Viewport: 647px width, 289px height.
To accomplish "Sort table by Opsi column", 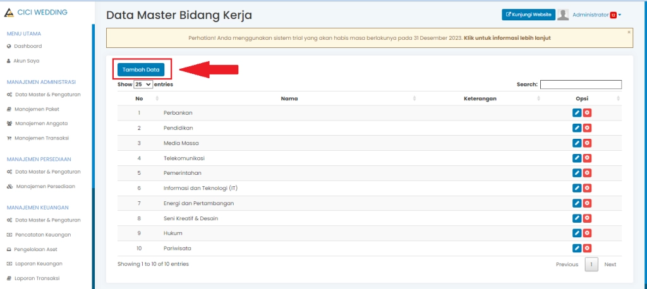I will point(582,98).
